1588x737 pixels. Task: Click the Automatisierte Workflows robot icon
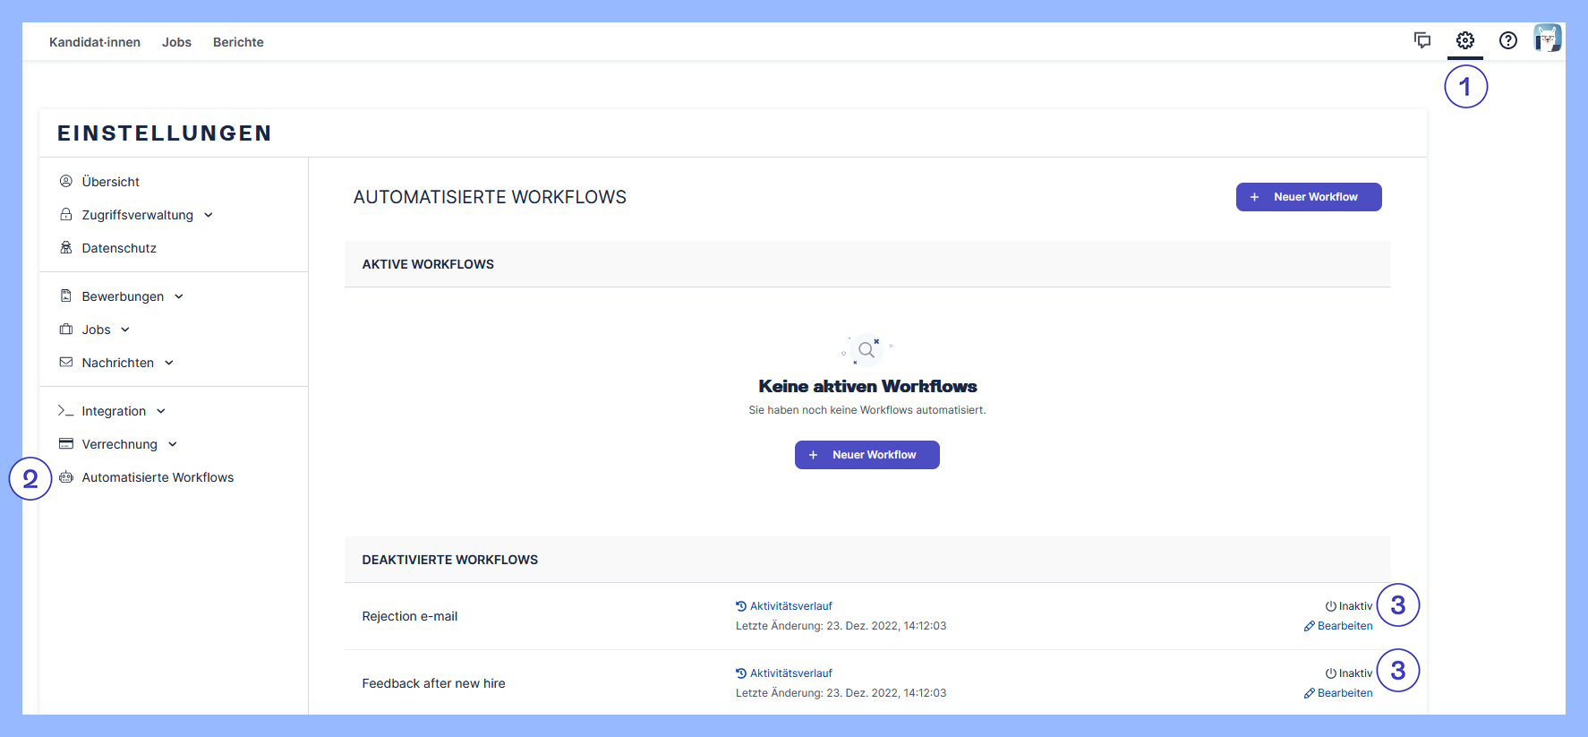66,477
